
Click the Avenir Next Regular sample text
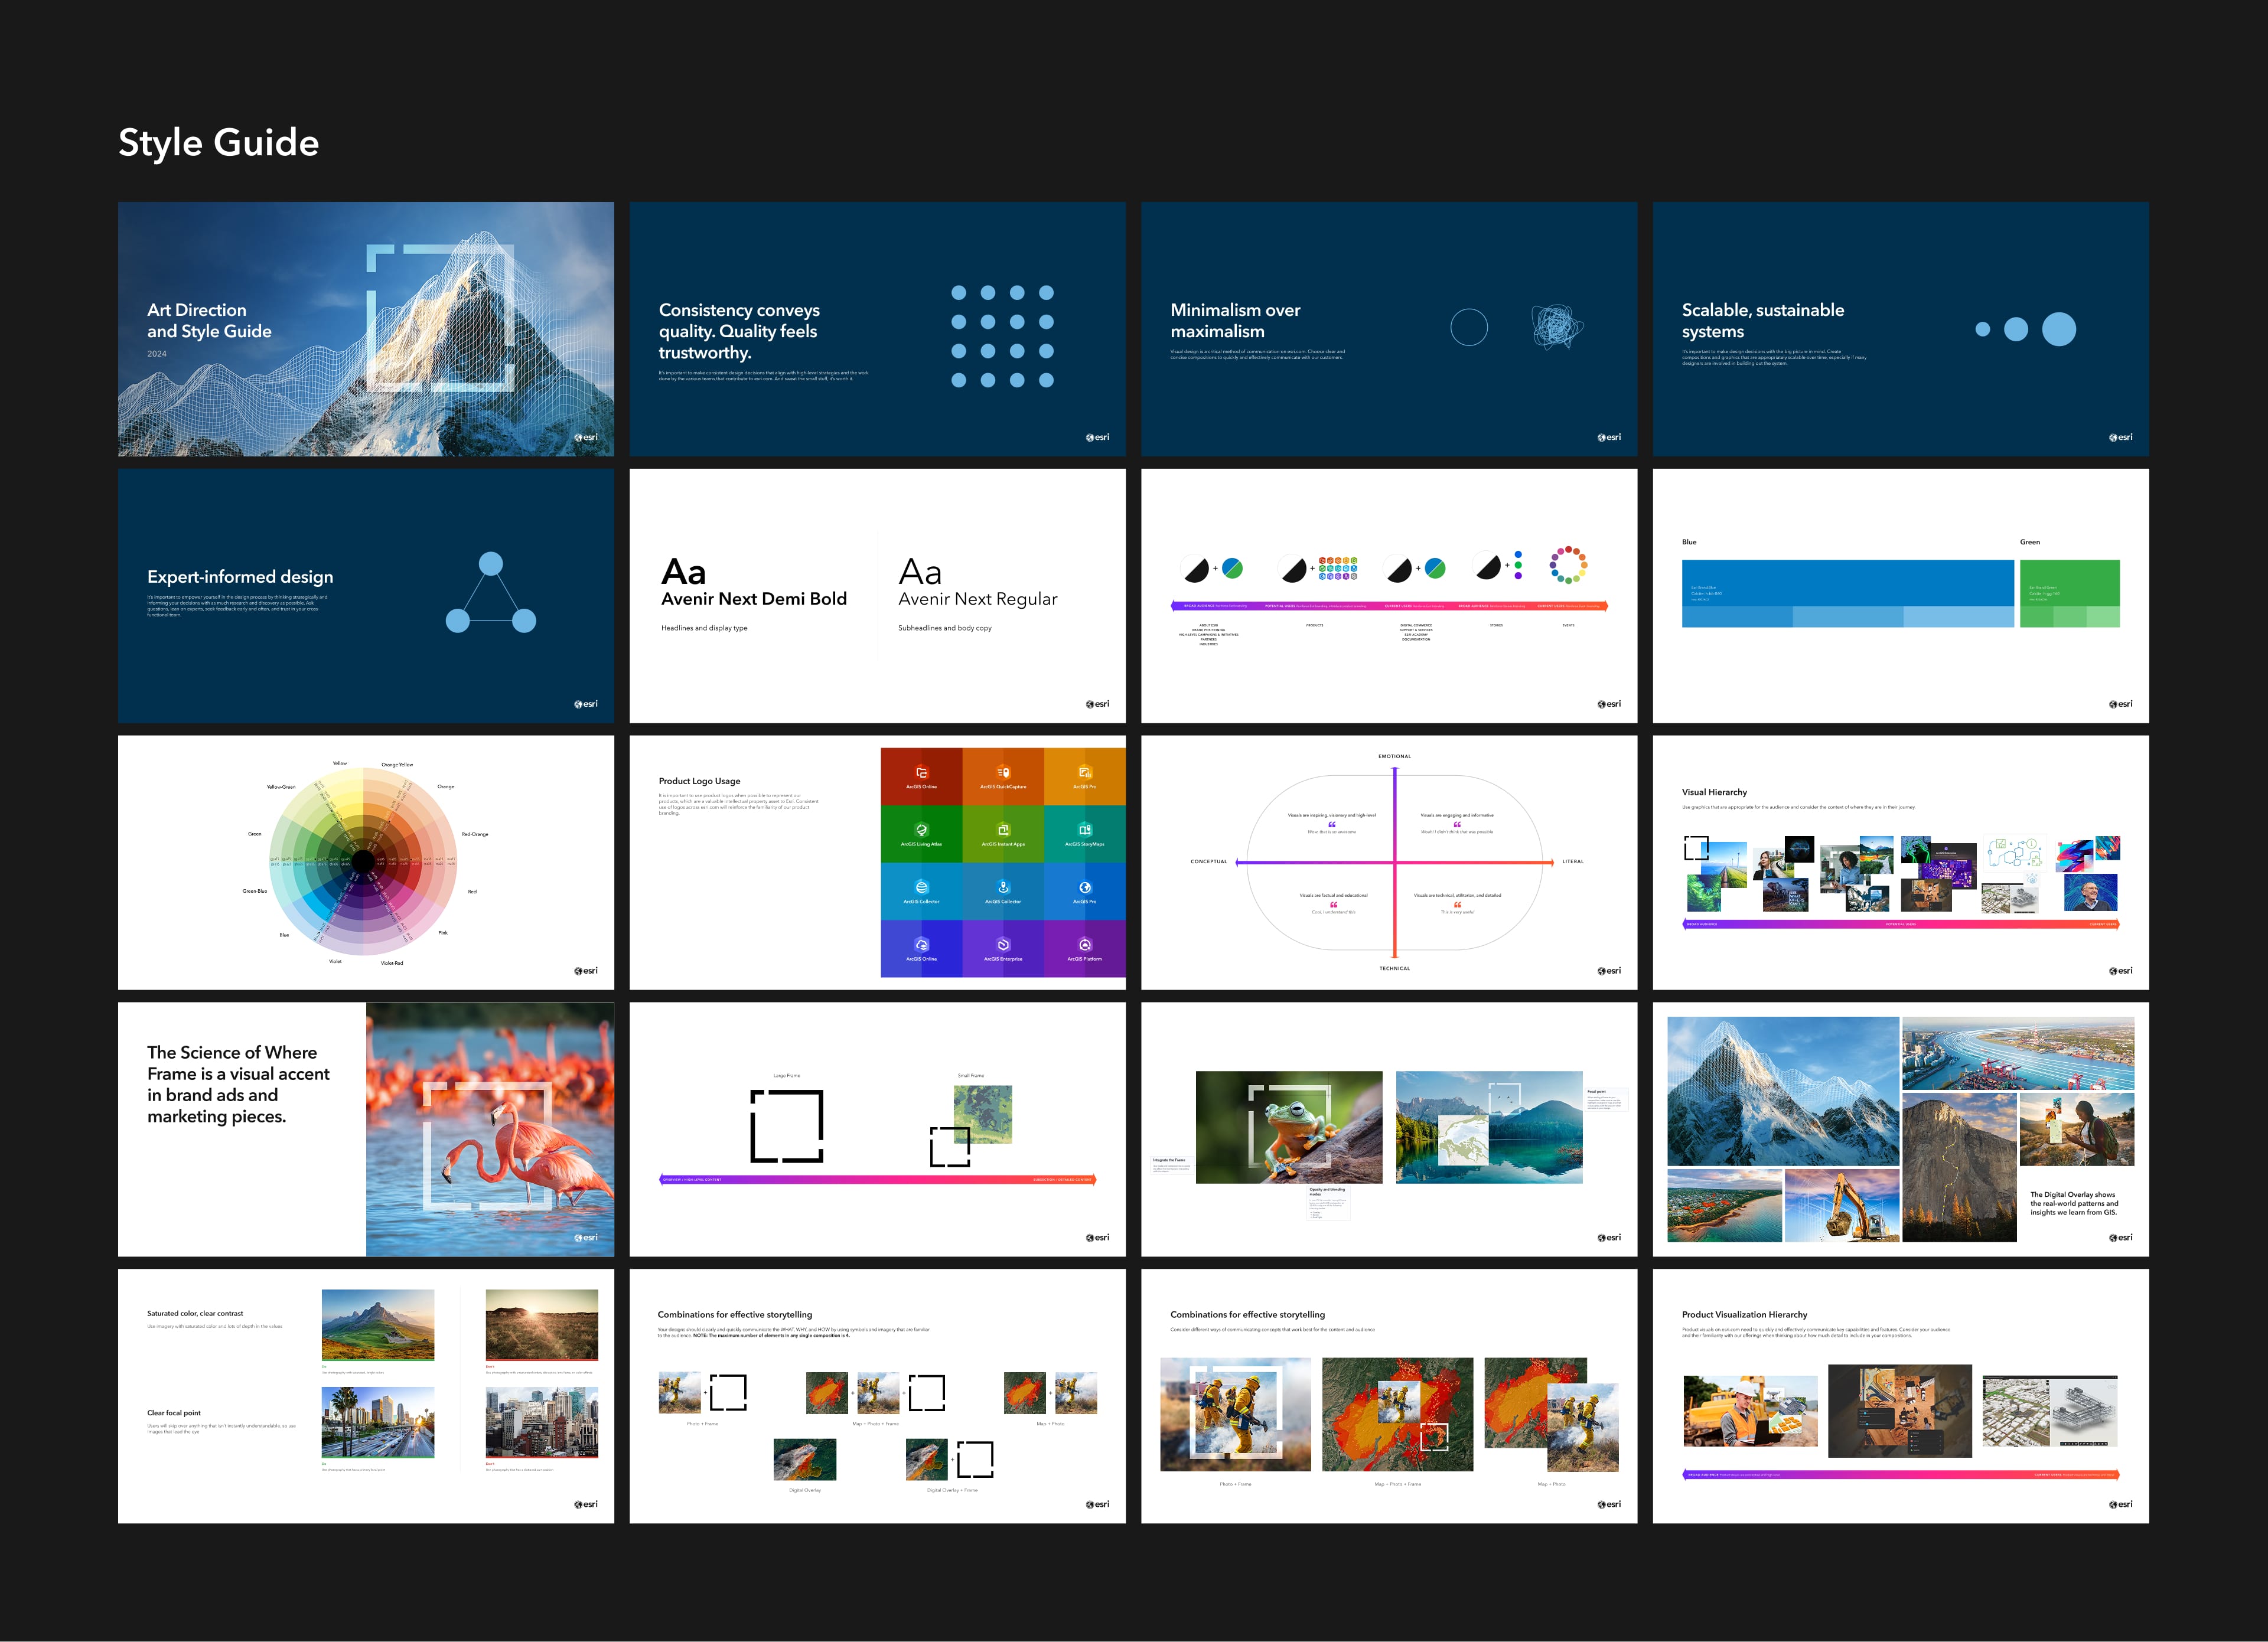(x=977, y=599)
